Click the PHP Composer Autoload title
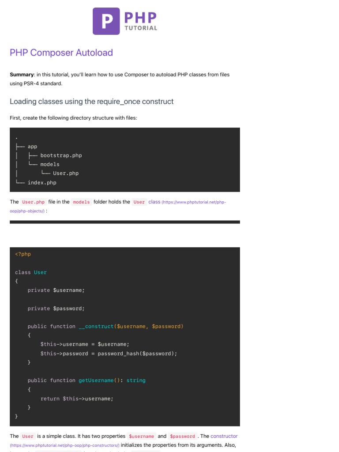 pos(61,53)
